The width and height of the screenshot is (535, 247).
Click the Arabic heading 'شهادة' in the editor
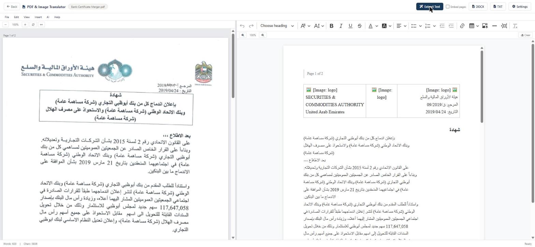click(455, 130)
